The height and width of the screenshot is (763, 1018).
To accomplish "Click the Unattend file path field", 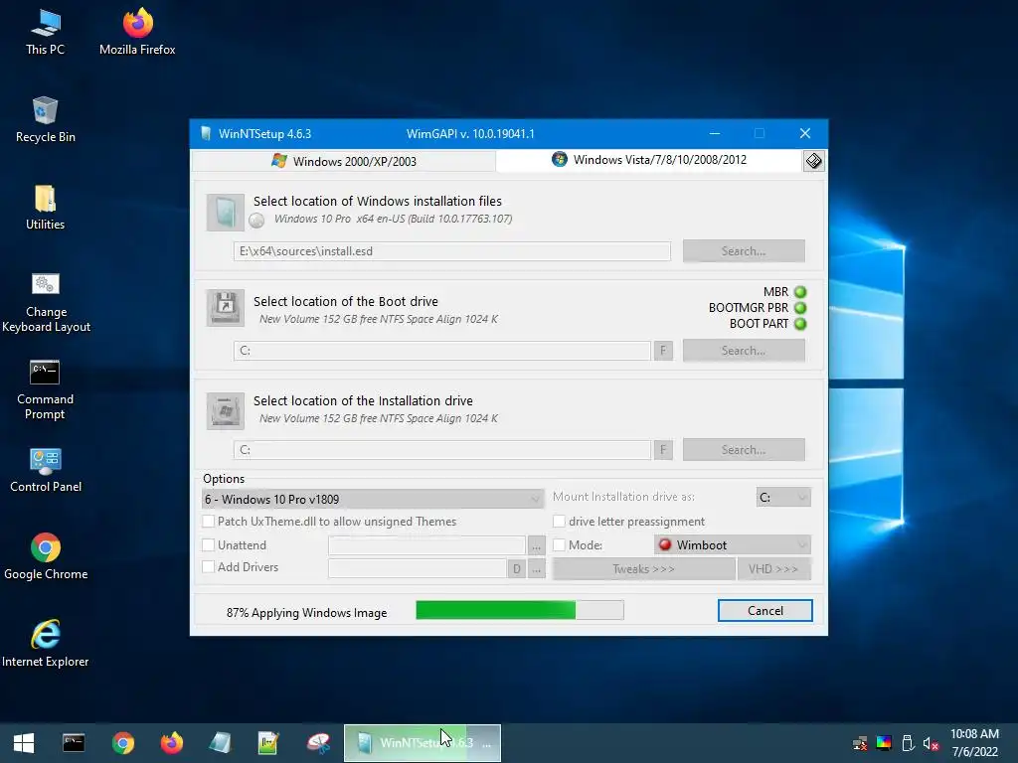I will (426, 545).
